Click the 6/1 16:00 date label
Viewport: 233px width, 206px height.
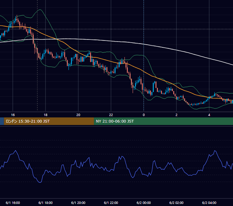click(13, 203)
